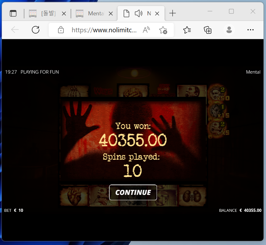Screen dimensions: 266x245
Task: Close the browser window
Action: pos(253,11)
